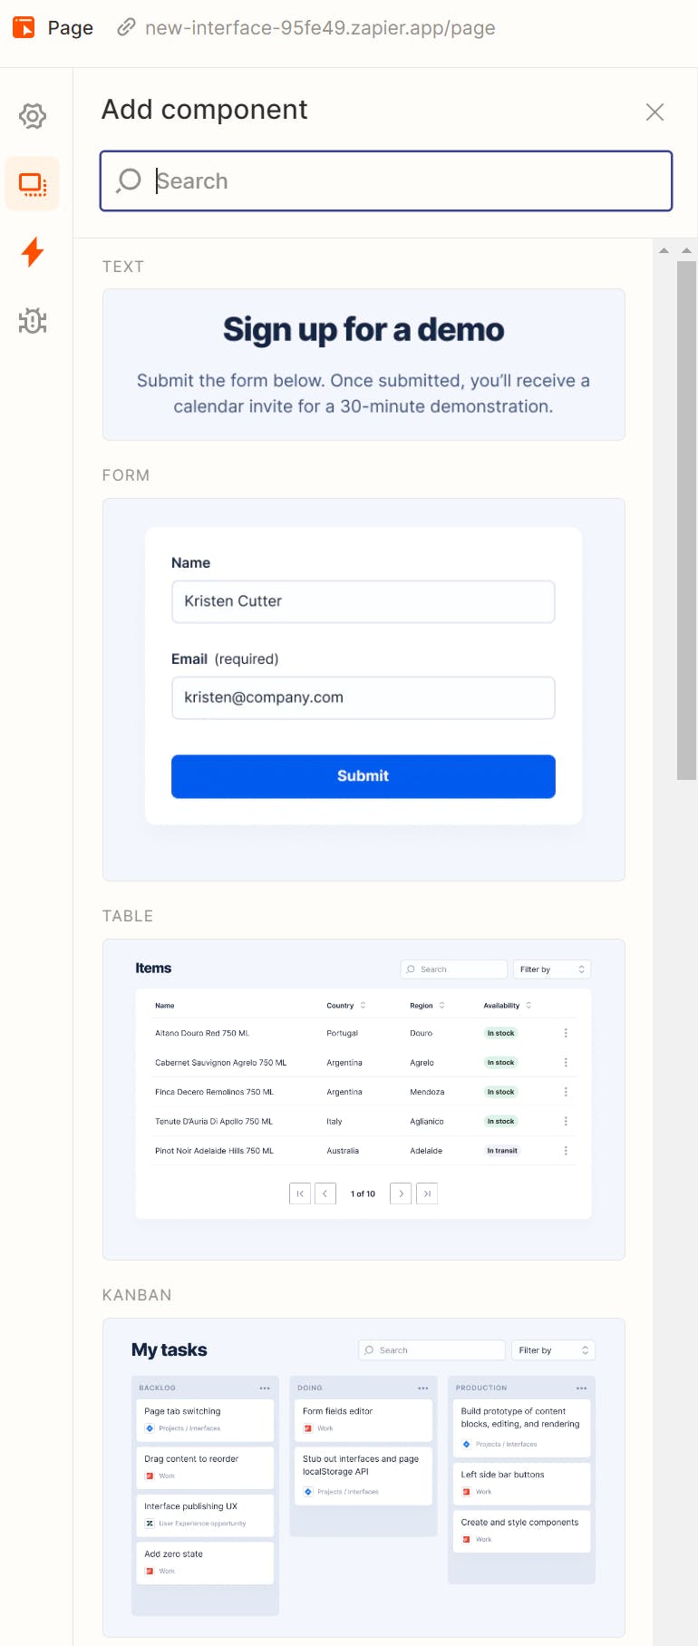
Task: Open Filter by dropdown in kanban preview
Action: 554,1350
